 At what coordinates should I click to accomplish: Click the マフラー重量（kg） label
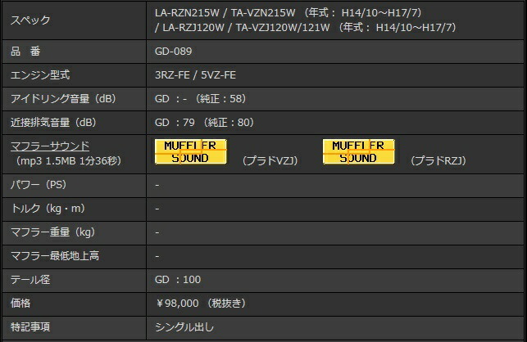(52, 232)
